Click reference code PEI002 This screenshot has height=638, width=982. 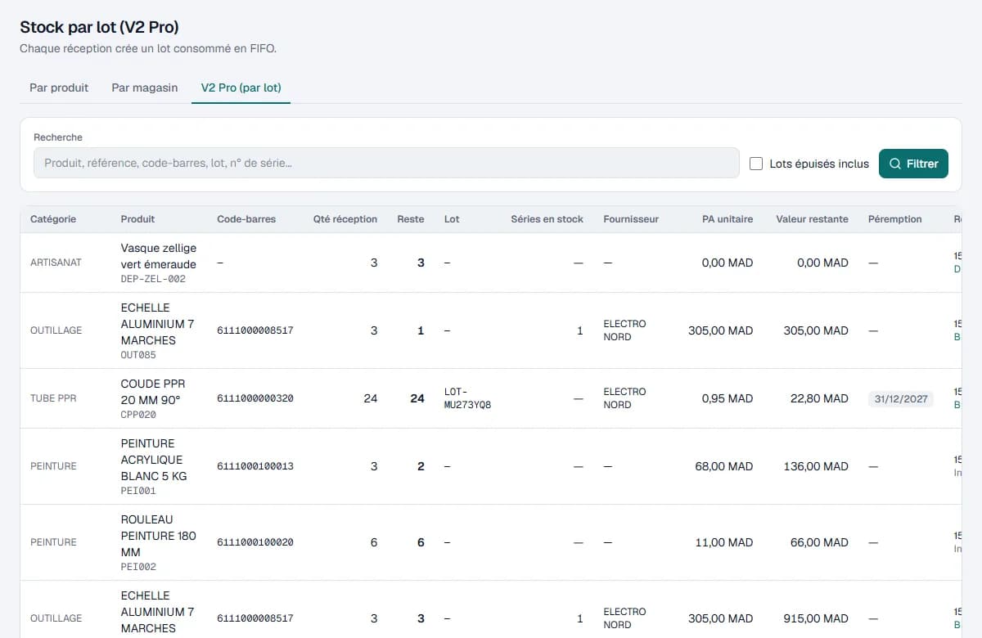[x=138, y=566]
